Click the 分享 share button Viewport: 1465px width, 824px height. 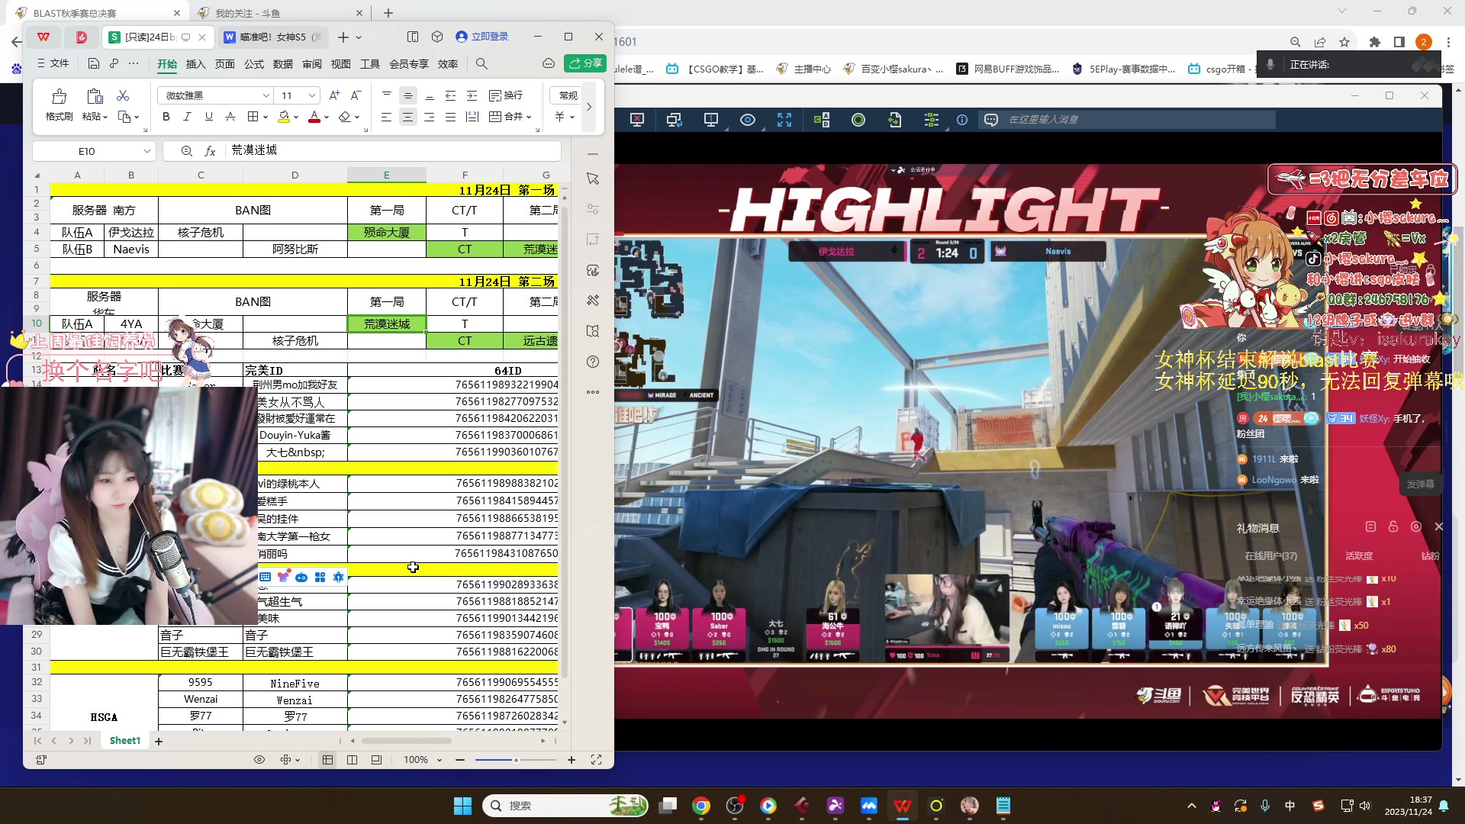(585, 63)
